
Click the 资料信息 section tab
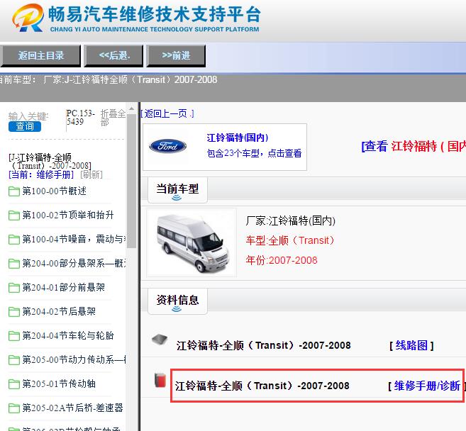(177, 301)
